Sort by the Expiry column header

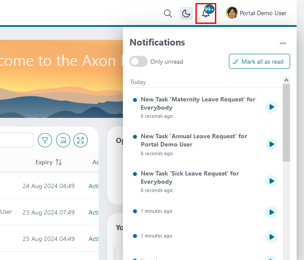(49, 162)
